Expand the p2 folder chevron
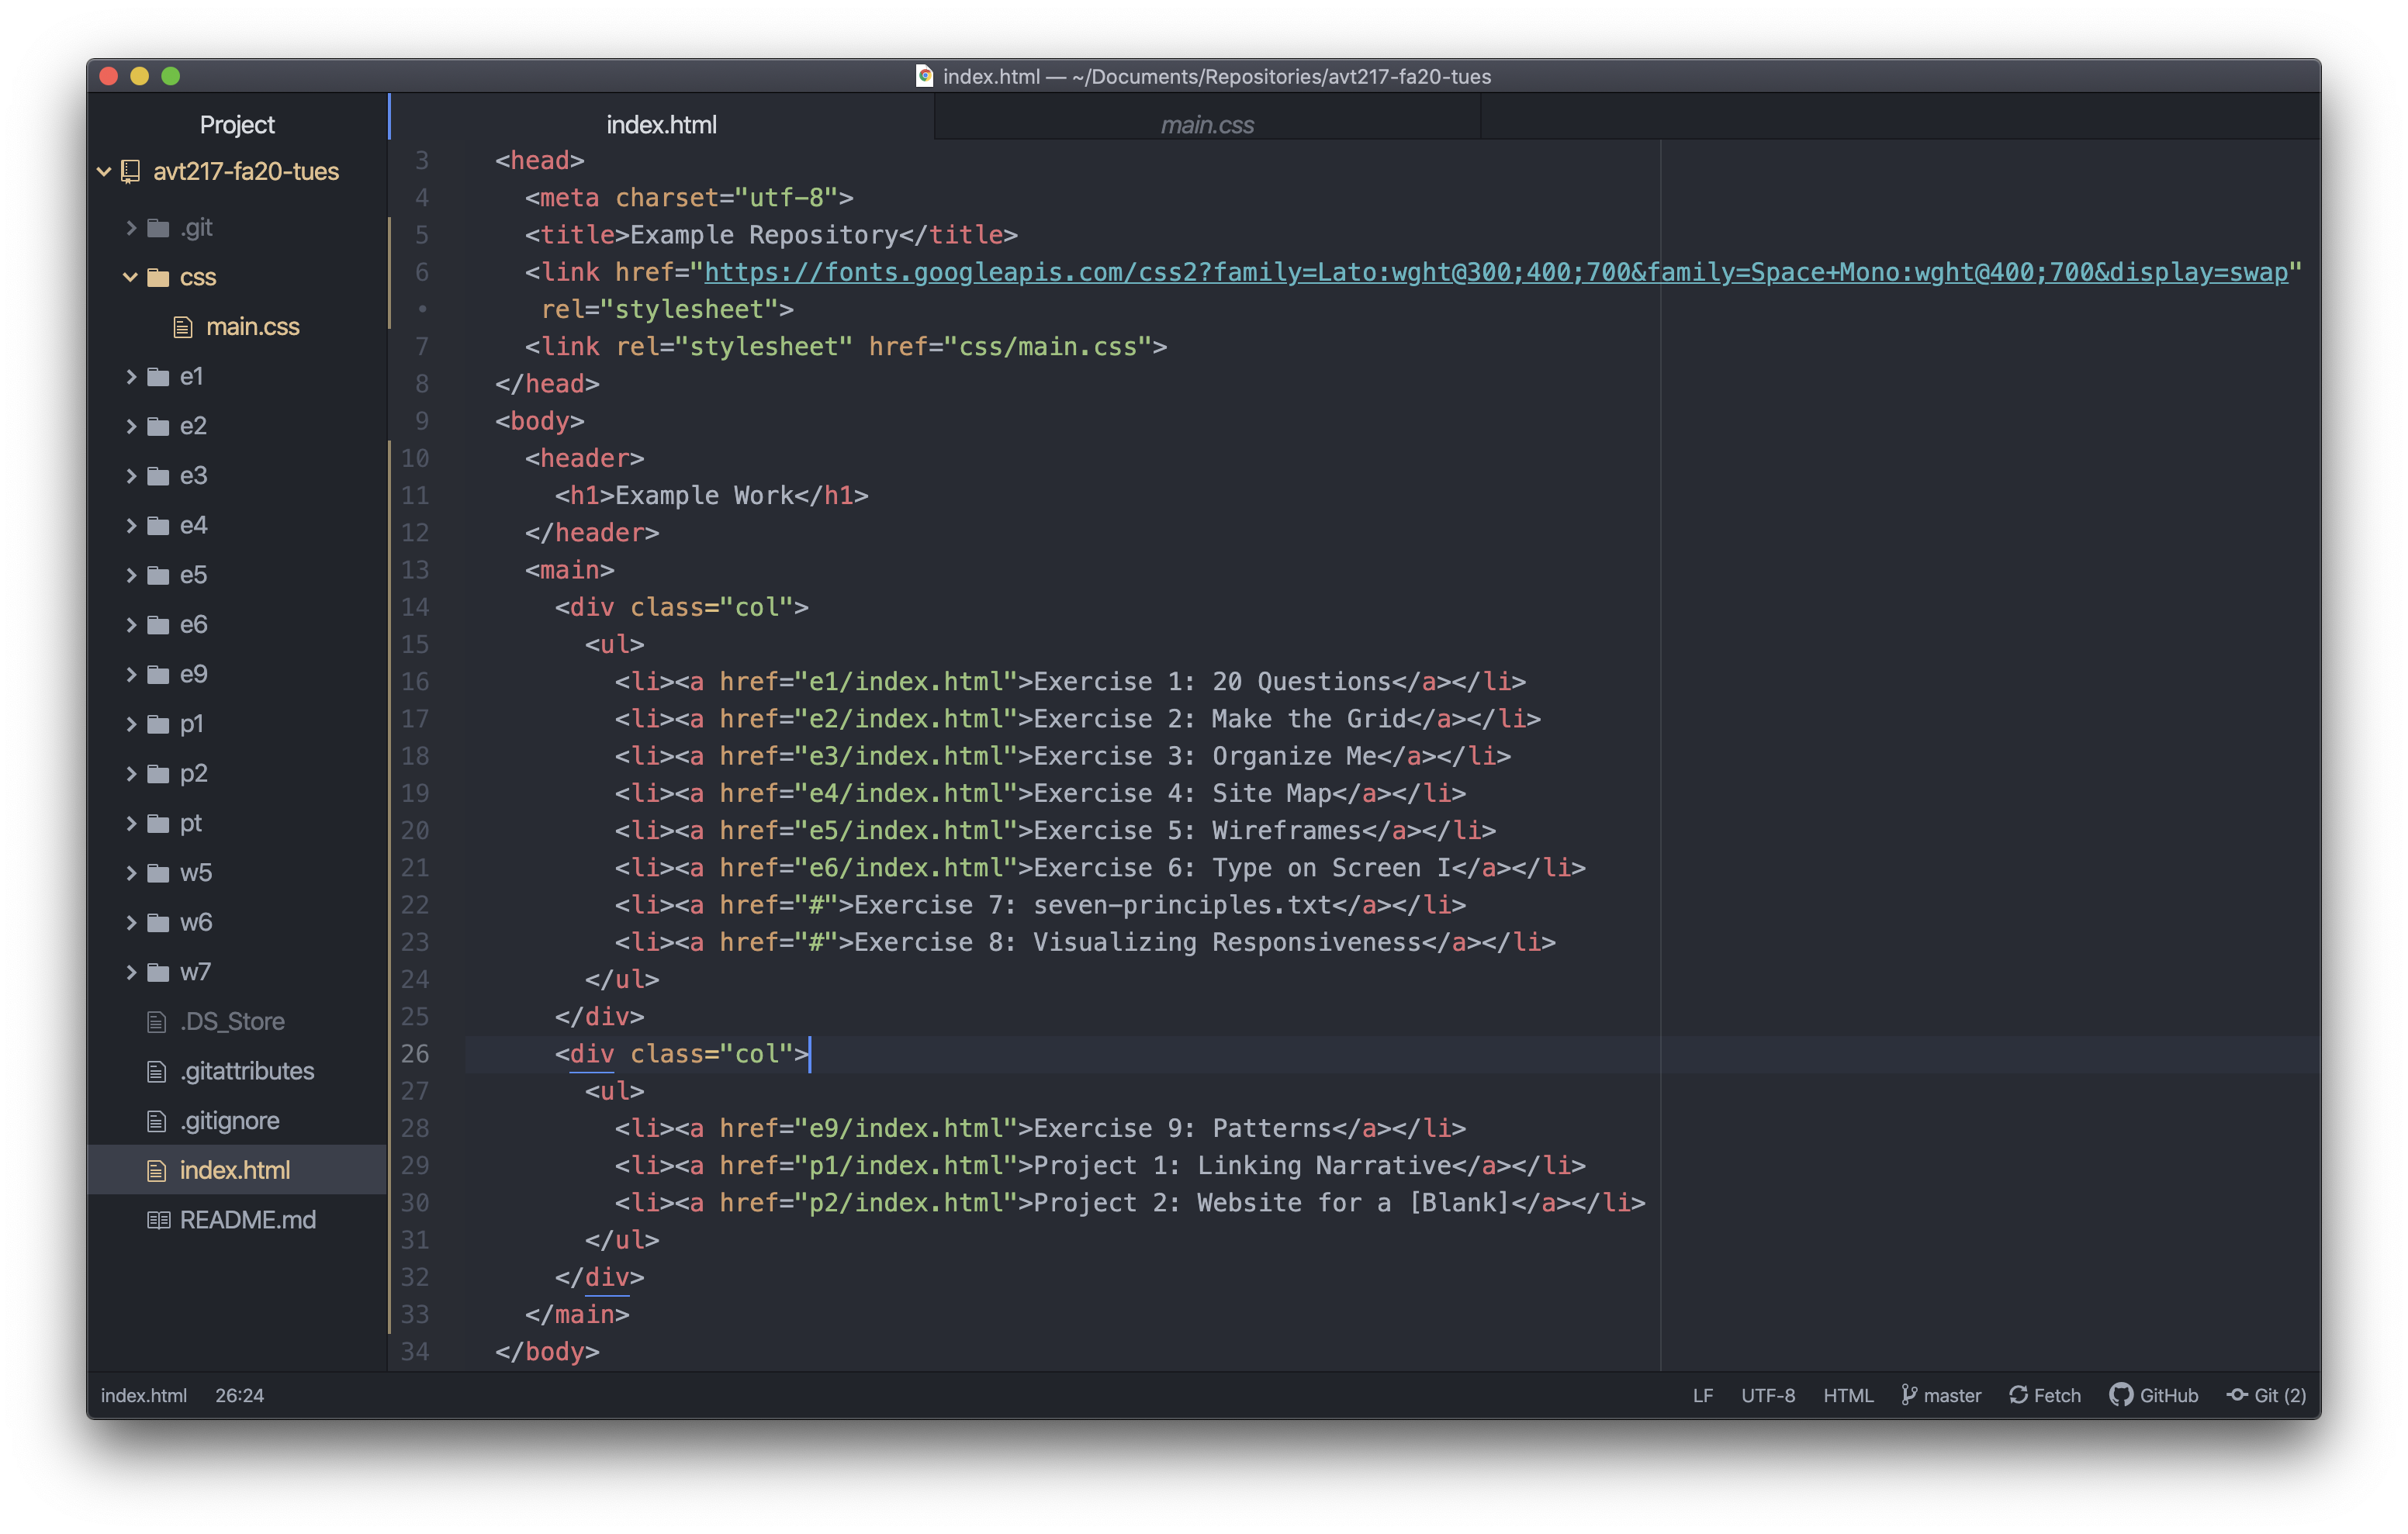 [131, 774]
